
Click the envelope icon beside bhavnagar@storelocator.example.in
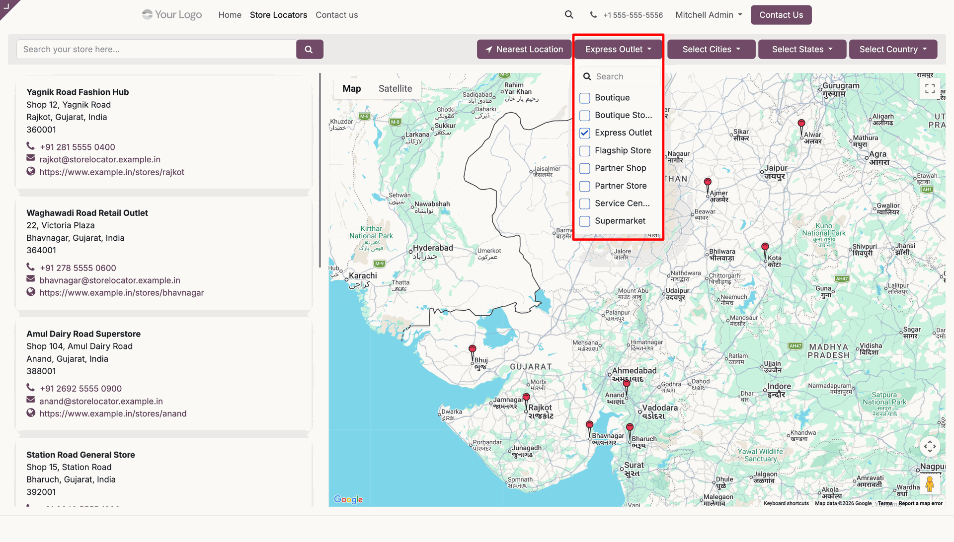(31, 279)
